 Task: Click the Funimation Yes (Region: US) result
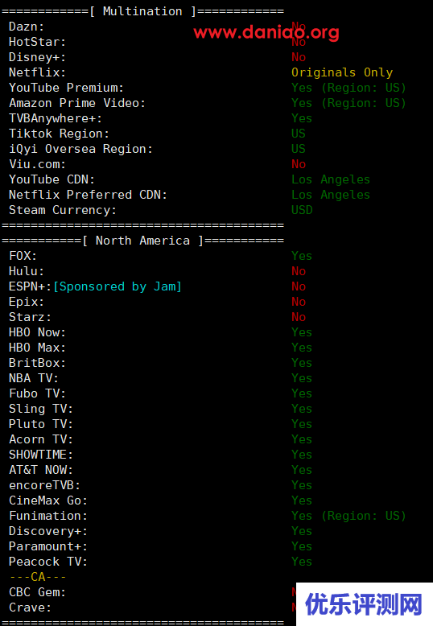tap(348, 516)
